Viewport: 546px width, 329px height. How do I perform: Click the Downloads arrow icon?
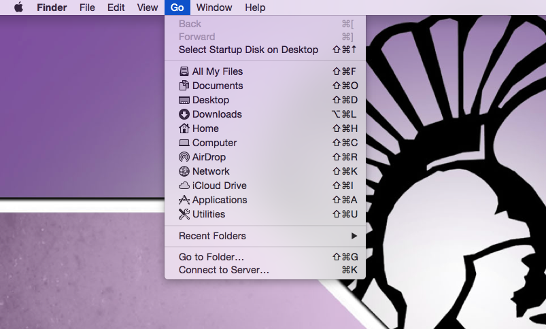click(184, 114)
